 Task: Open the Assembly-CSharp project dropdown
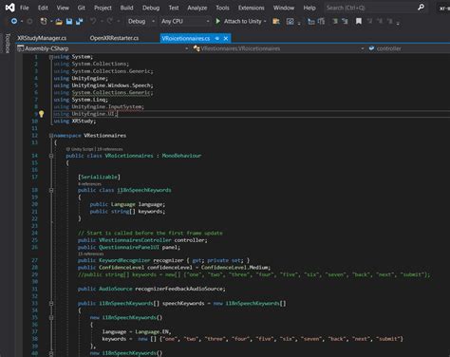click(x=103, y=48)
